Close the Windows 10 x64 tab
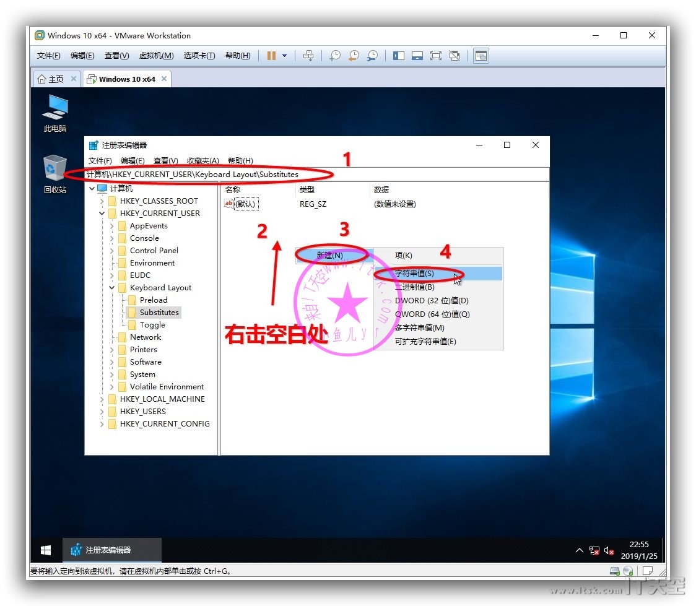Image resolution: width=696 pixels, height=606 pixels. coord(164,79)
